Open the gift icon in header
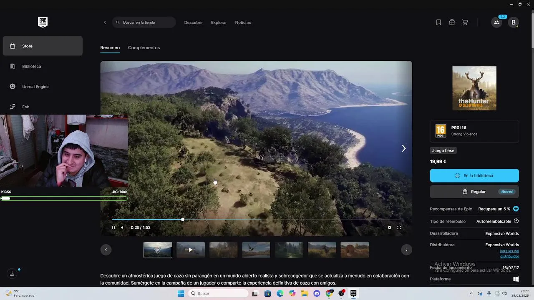Viewport: 534px width, 300px height. 452,22
